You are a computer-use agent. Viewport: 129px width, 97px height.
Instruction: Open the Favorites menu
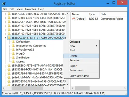click(x=30, y=9)
